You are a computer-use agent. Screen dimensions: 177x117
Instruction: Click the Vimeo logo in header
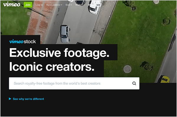pos(12,4)
